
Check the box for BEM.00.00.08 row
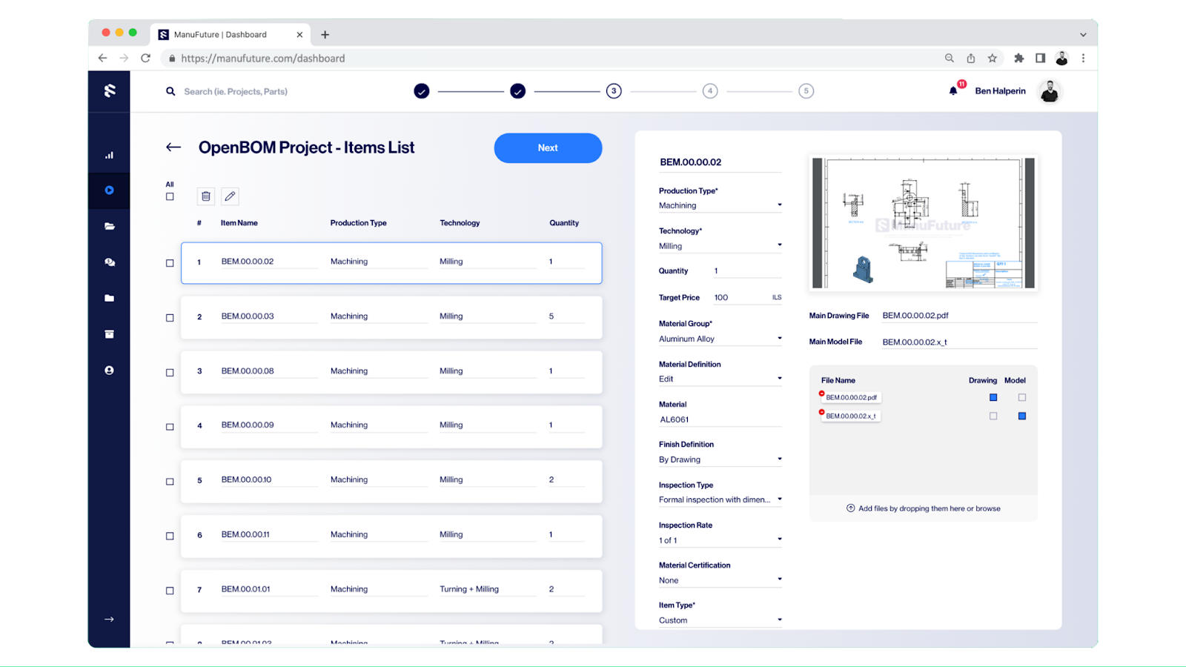[170, 373]
